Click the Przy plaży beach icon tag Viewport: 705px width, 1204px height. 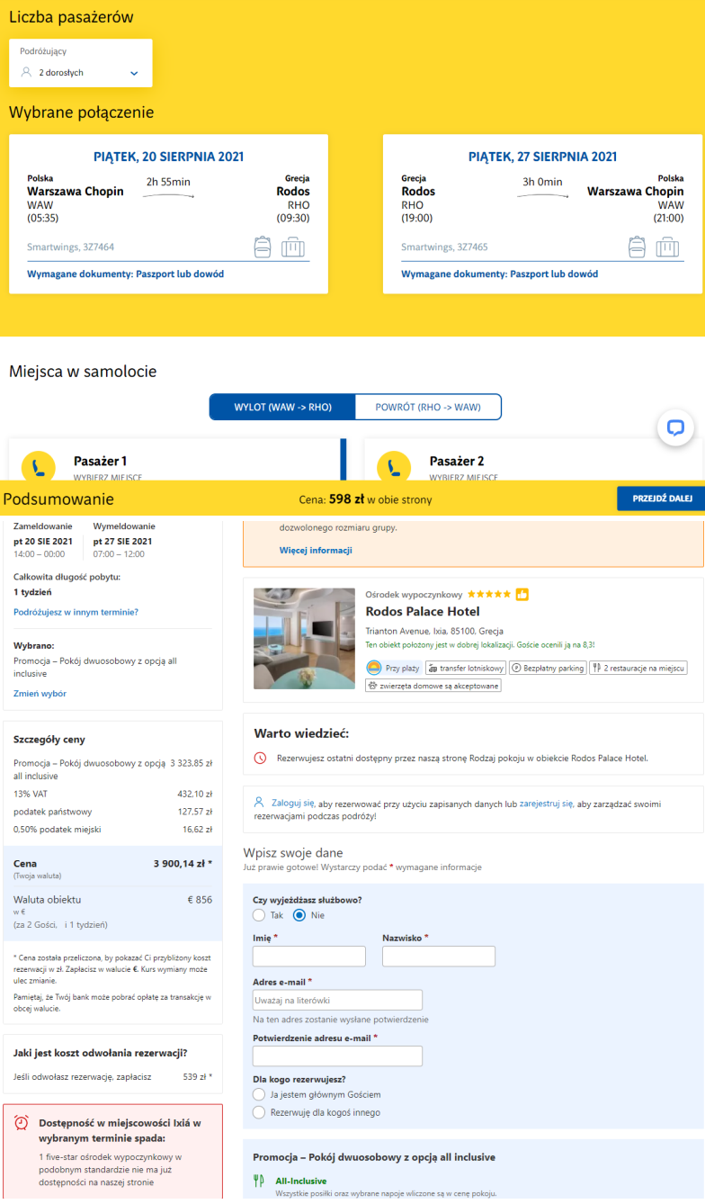[x=394, y=668]
